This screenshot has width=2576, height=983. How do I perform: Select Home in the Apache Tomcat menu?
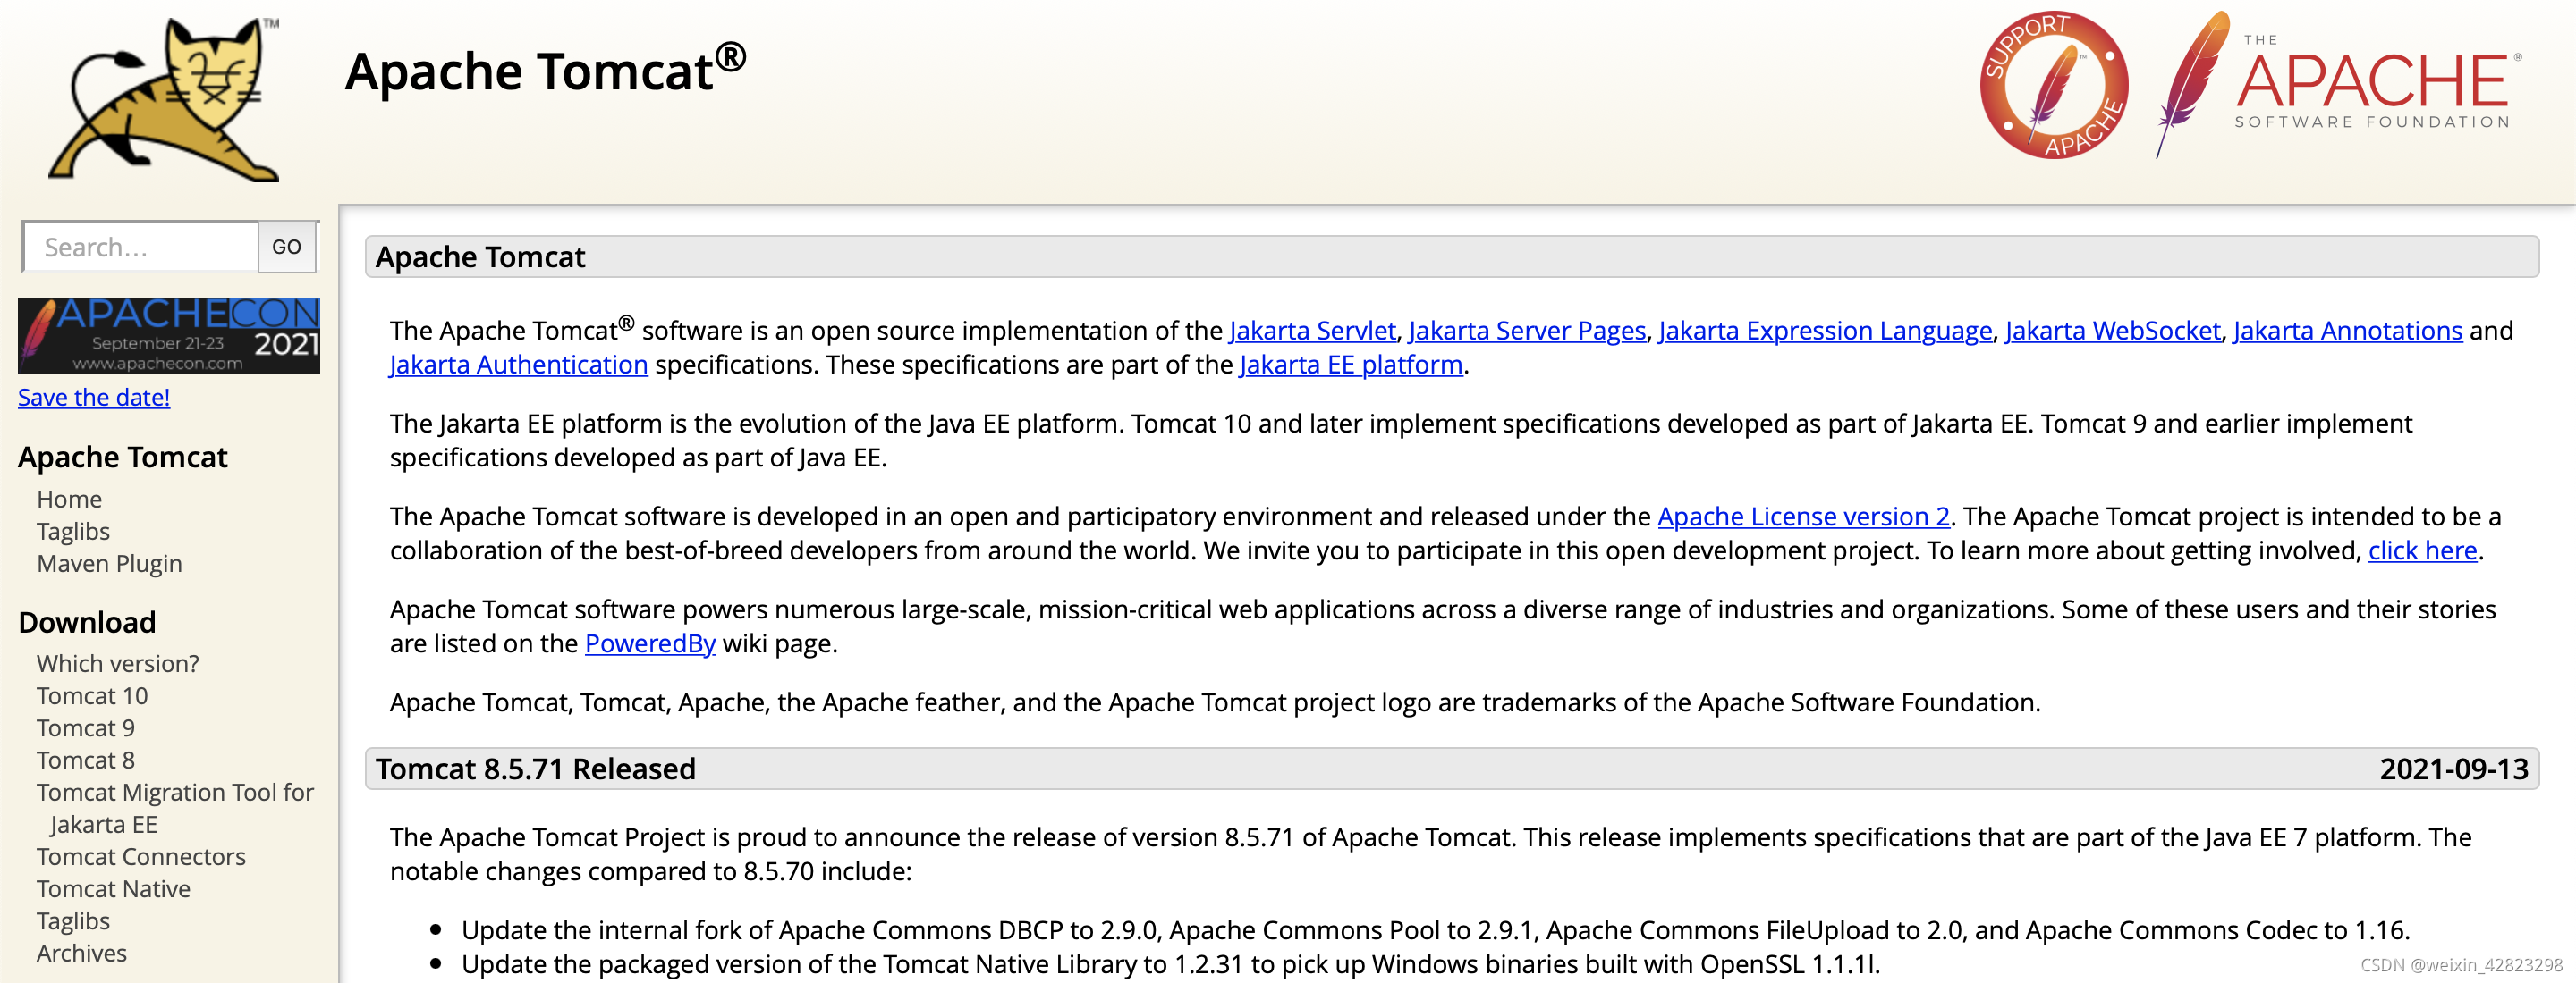[x=69, y=499]
